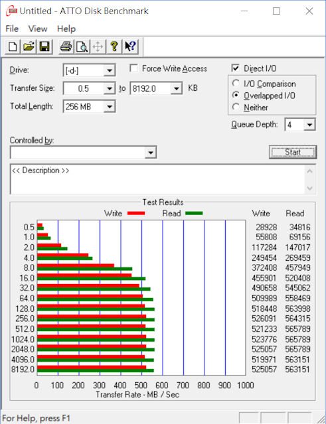Open Print Preview magnifier icon
This screenshot has width=326, height=424.
tap(82, 47)
